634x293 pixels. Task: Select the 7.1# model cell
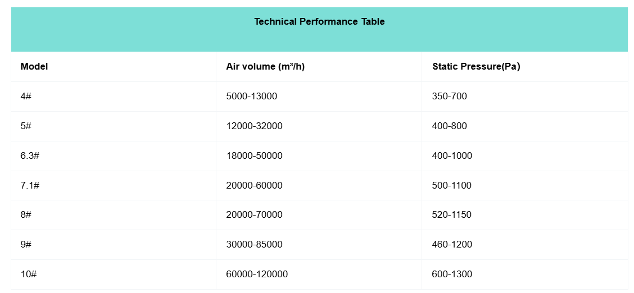pyautogui.click(x=30, y=186)
